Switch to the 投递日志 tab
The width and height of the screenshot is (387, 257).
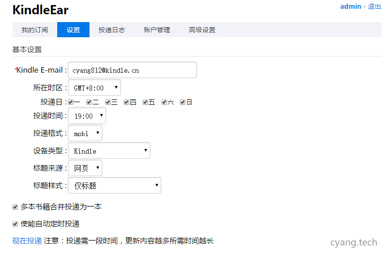(112, 30)
